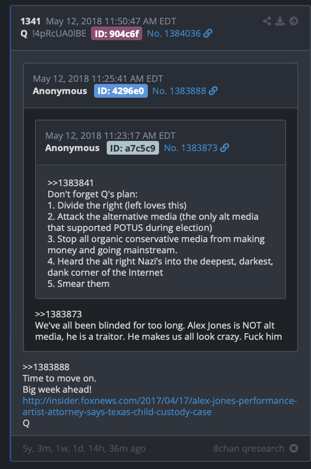Click the download icon on post 1341
Viewport: 311px width, 469px height.
pos(280,21)
